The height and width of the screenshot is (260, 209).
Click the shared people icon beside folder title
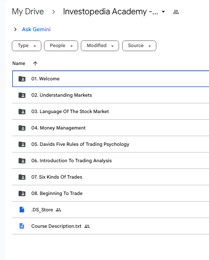click(176, 12)
